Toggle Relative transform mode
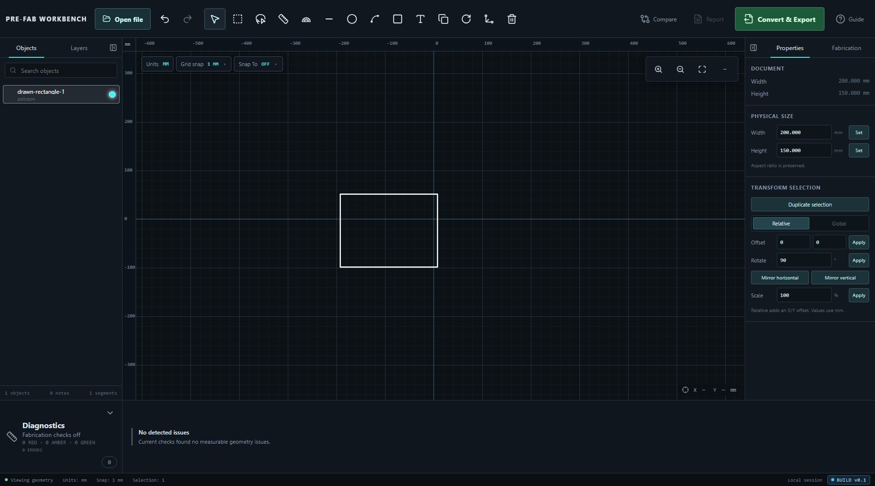Screen dimensions: 875x486 781,224
